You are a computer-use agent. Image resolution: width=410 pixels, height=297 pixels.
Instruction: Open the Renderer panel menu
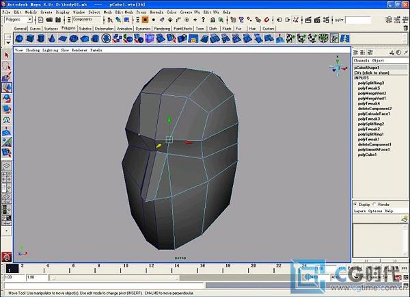(x=79, y=50)
